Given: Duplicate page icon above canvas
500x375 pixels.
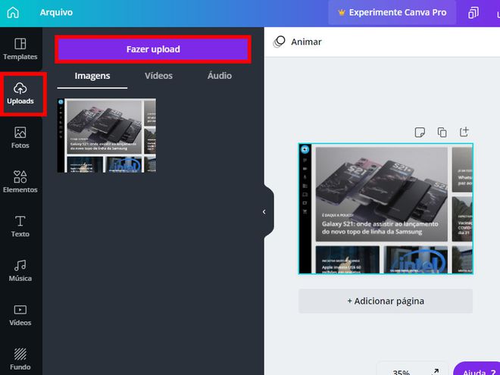Looking at the screenshot, I should pyautogui.click(x=442, y=132).
